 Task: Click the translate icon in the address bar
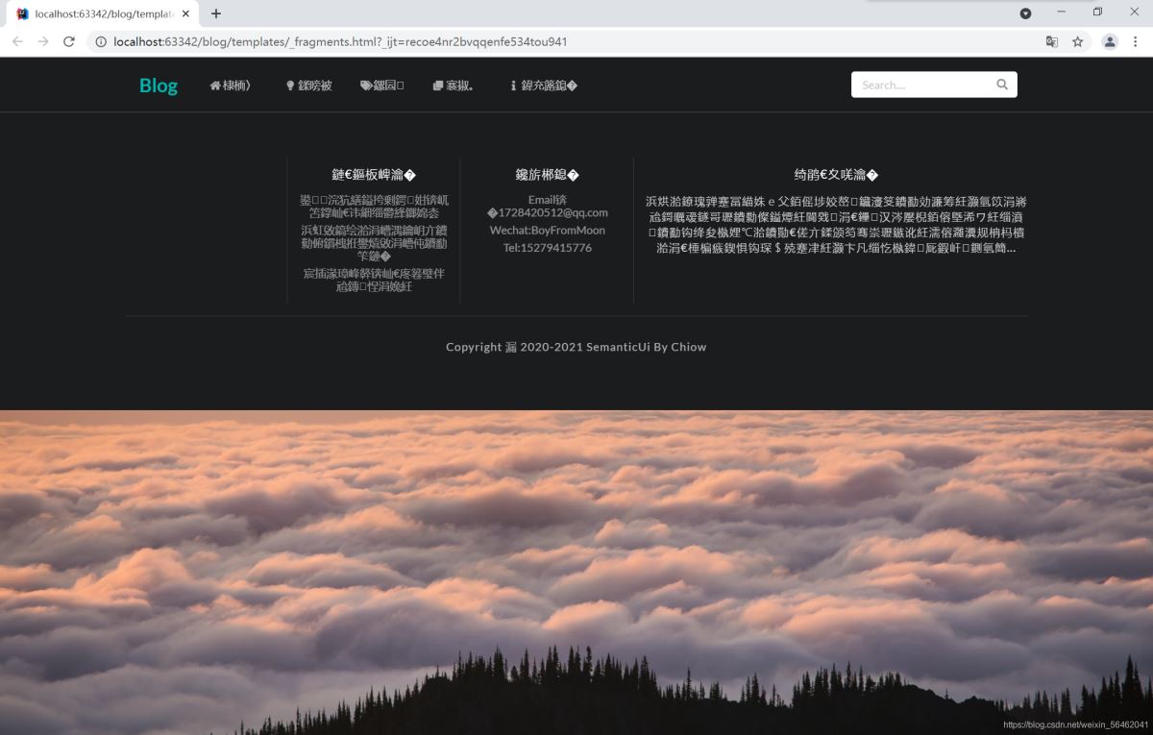(1051, 42)
